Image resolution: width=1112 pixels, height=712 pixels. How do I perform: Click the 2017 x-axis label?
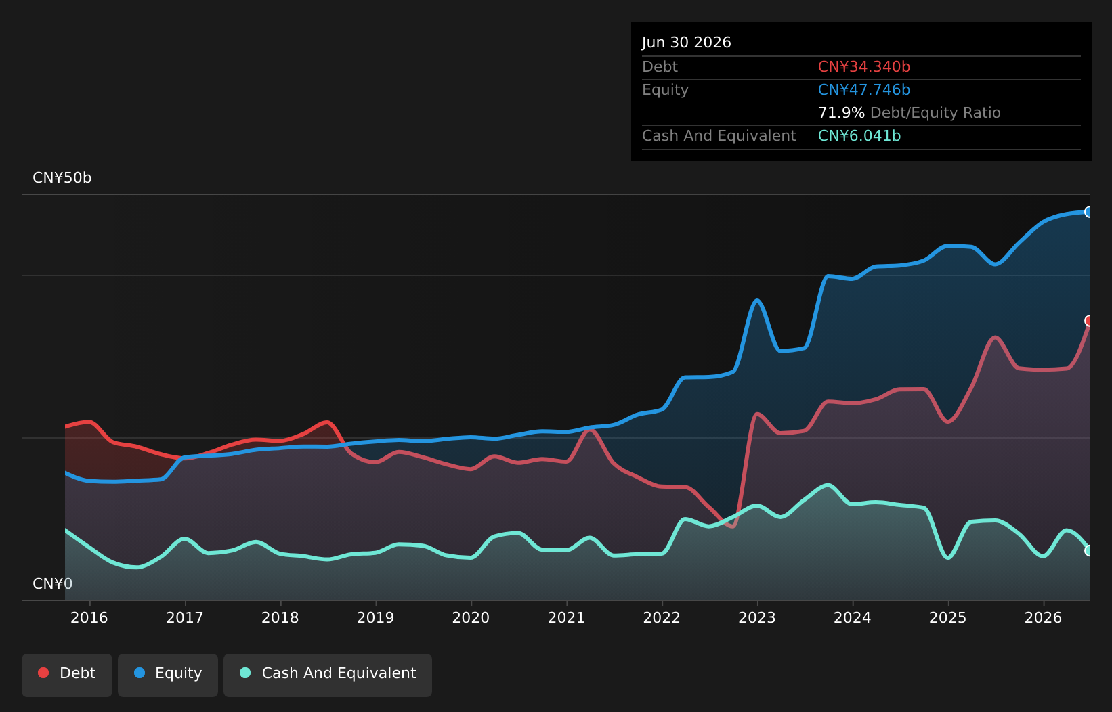pos(185,617)
